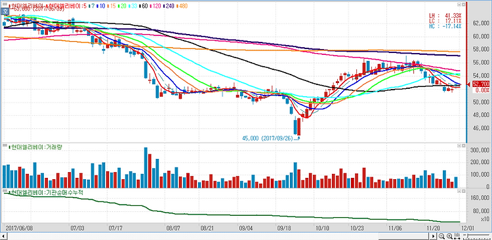The image size is (492, 240).
Task: Click the red candle at the 45,000 low
Action: tap(298, 127)
